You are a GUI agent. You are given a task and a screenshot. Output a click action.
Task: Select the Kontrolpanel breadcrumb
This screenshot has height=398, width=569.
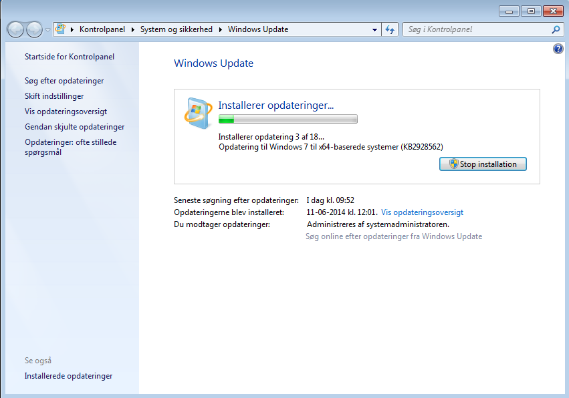[102, 29]
